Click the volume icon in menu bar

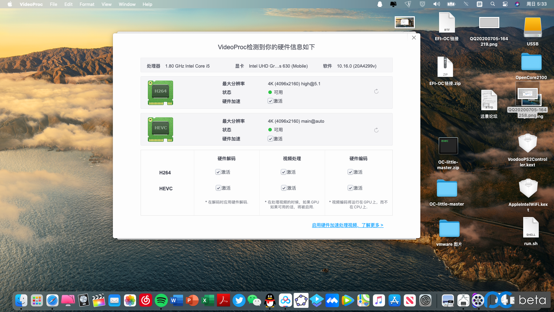click(436, 4)
